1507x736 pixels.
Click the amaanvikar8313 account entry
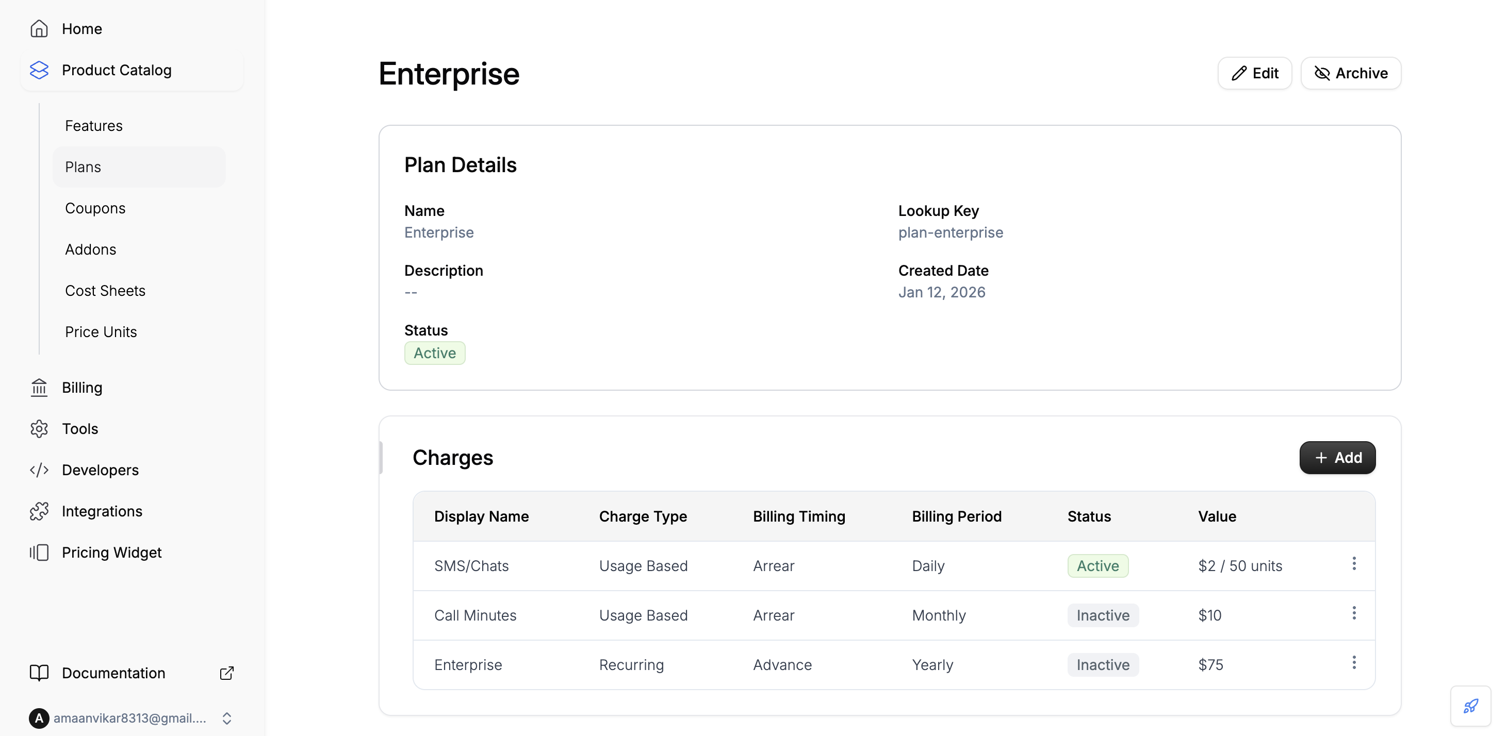click(x=129, y=718)
